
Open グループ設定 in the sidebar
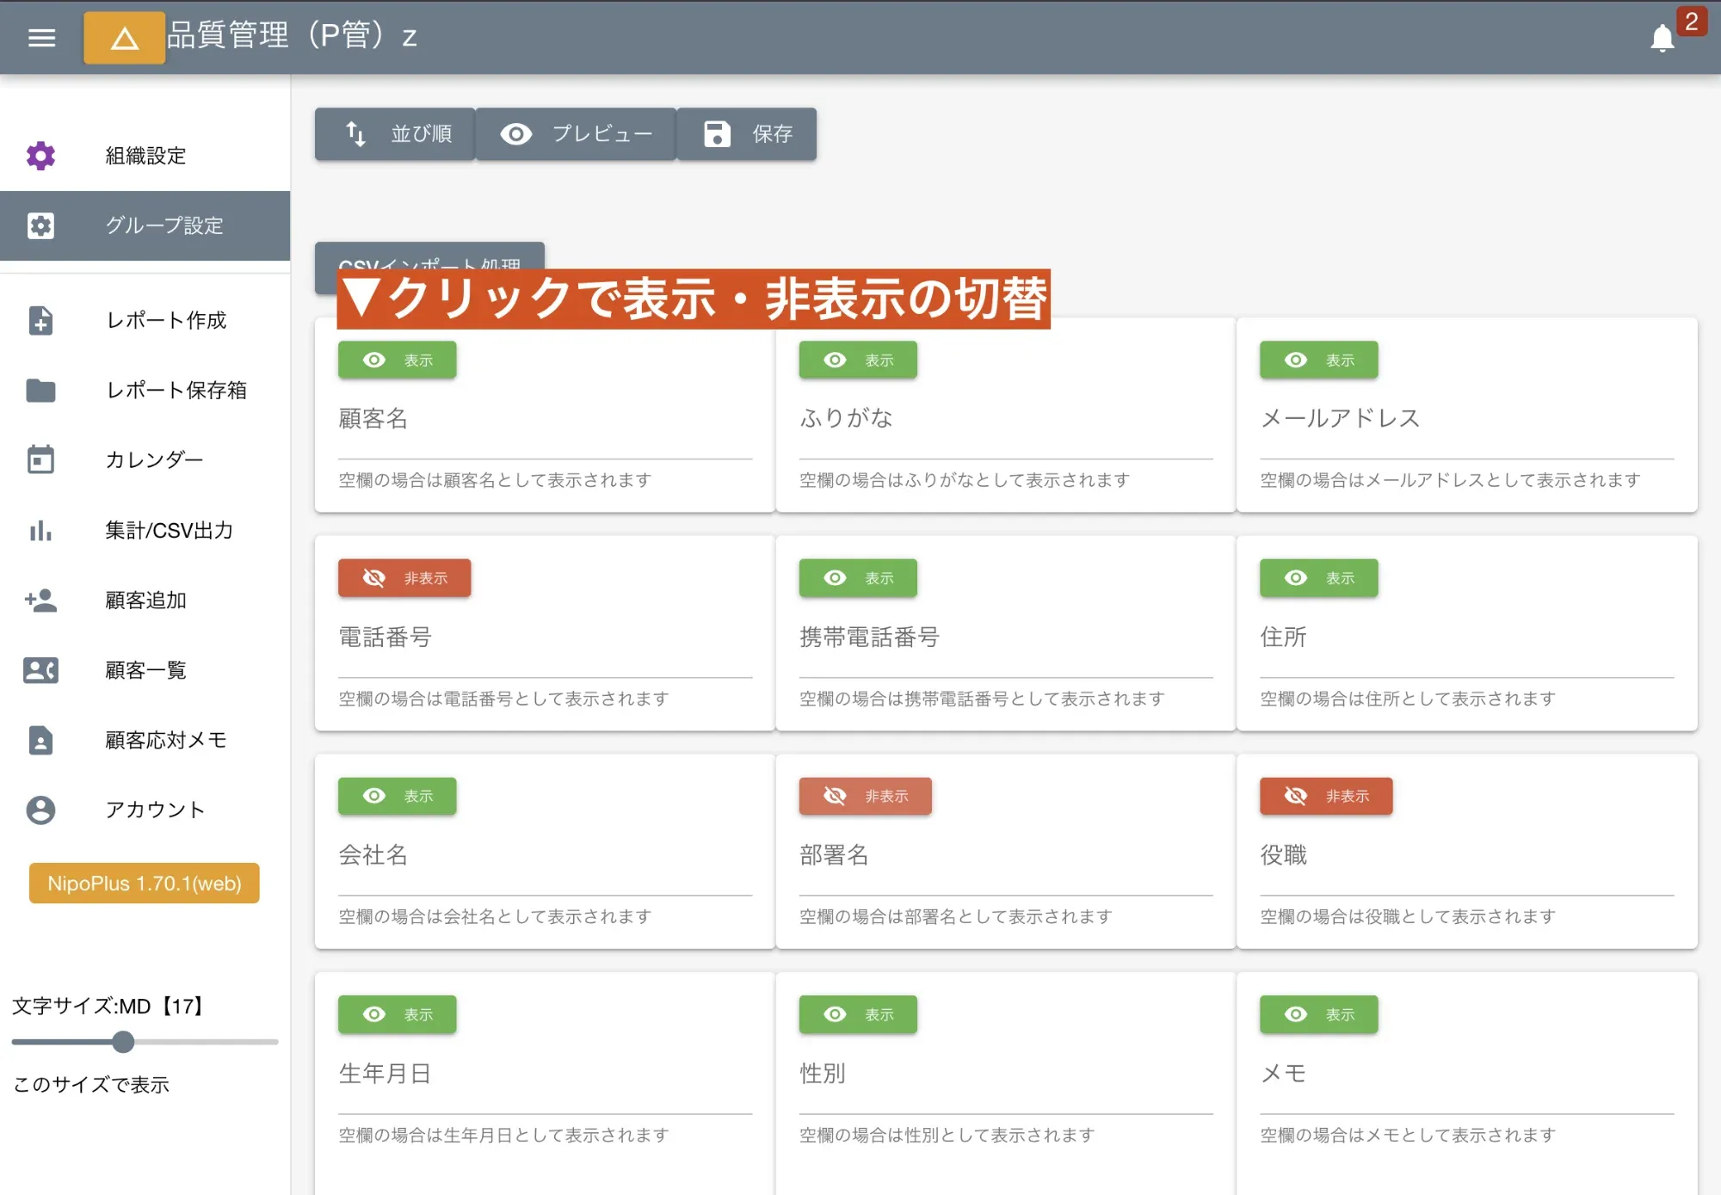(x=163, y=225)
